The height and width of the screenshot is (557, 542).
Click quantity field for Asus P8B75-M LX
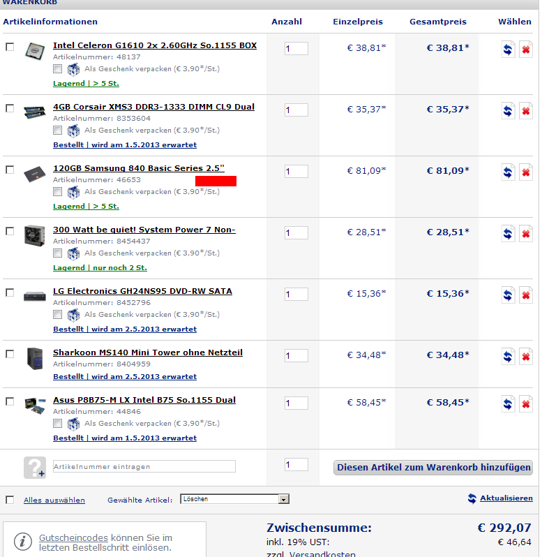point(296,403)
